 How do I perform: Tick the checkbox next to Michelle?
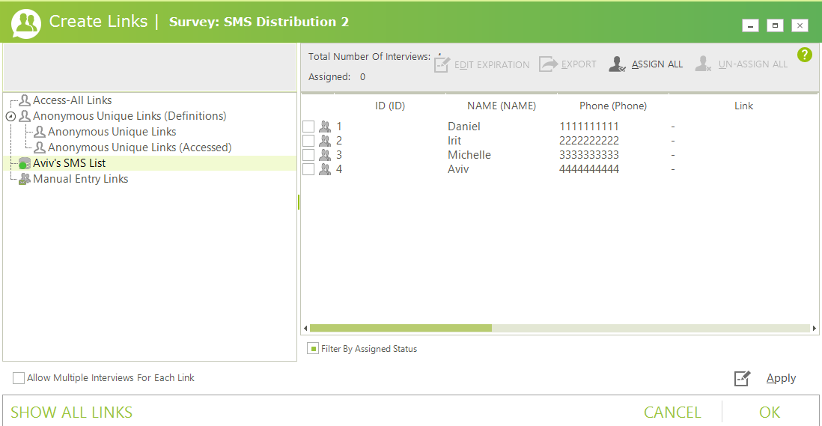(308, 155)
